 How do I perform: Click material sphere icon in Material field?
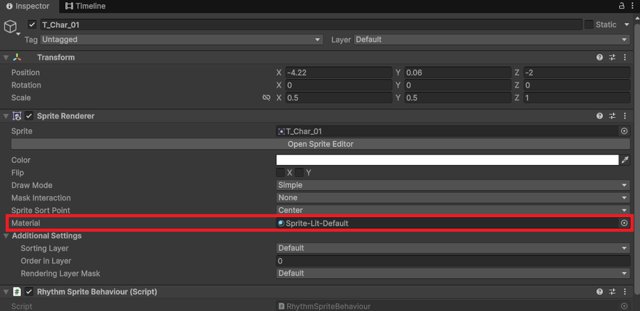(281, 223)
